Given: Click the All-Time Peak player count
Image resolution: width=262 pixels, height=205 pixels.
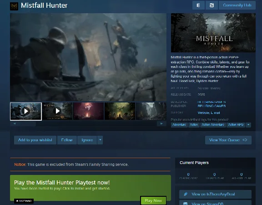Looking at the screenshot, I should coord(242,174).
